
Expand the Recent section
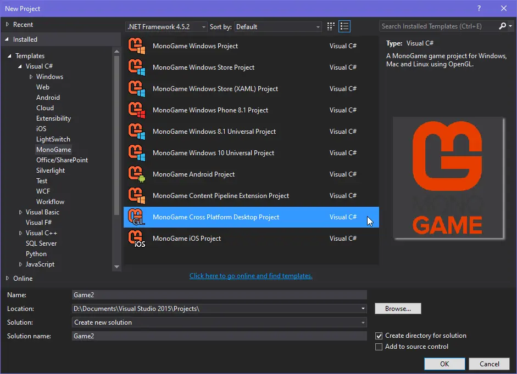pyautogui.click(x=8, y=24)
